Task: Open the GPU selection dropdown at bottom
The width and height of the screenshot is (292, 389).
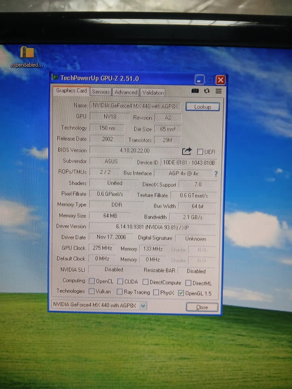Action: tap(143, 306)
